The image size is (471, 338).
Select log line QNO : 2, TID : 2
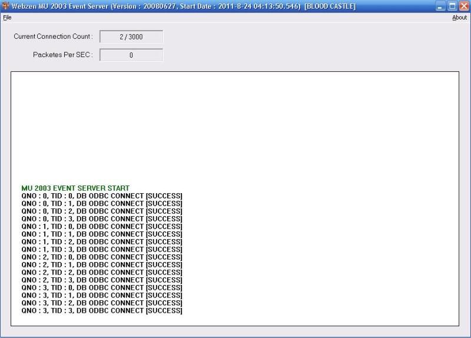[102, 273]
